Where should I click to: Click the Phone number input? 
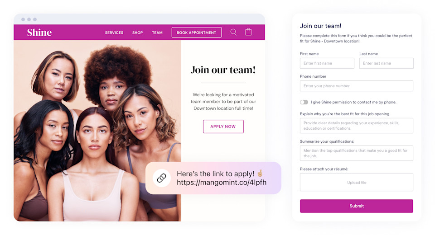click(356, 86)
